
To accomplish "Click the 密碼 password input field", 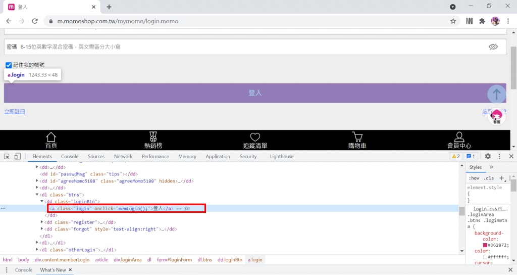I will coord(255,47).
